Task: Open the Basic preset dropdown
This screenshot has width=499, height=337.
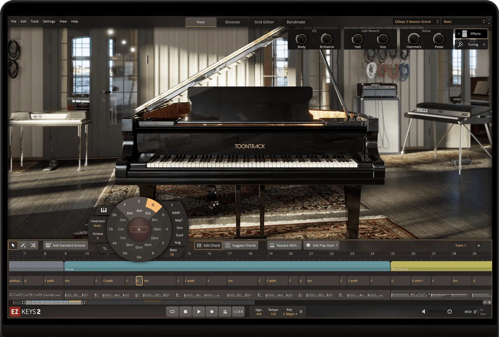Action: click(464, 21)
